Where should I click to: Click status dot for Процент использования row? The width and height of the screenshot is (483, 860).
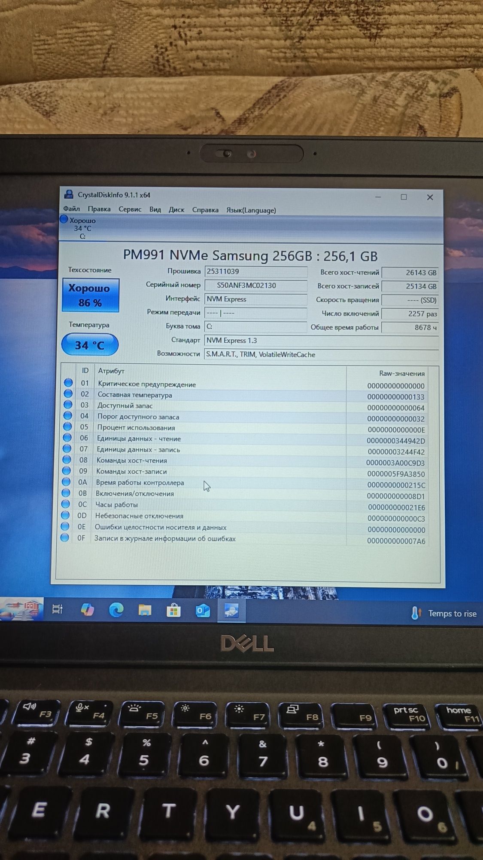click(x=67, y=426)
